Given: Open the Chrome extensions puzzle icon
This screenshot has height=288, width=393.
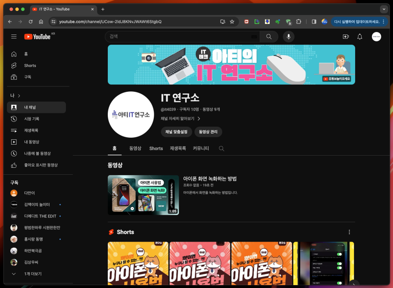Looking at the screenshot, I should [298, 22].
